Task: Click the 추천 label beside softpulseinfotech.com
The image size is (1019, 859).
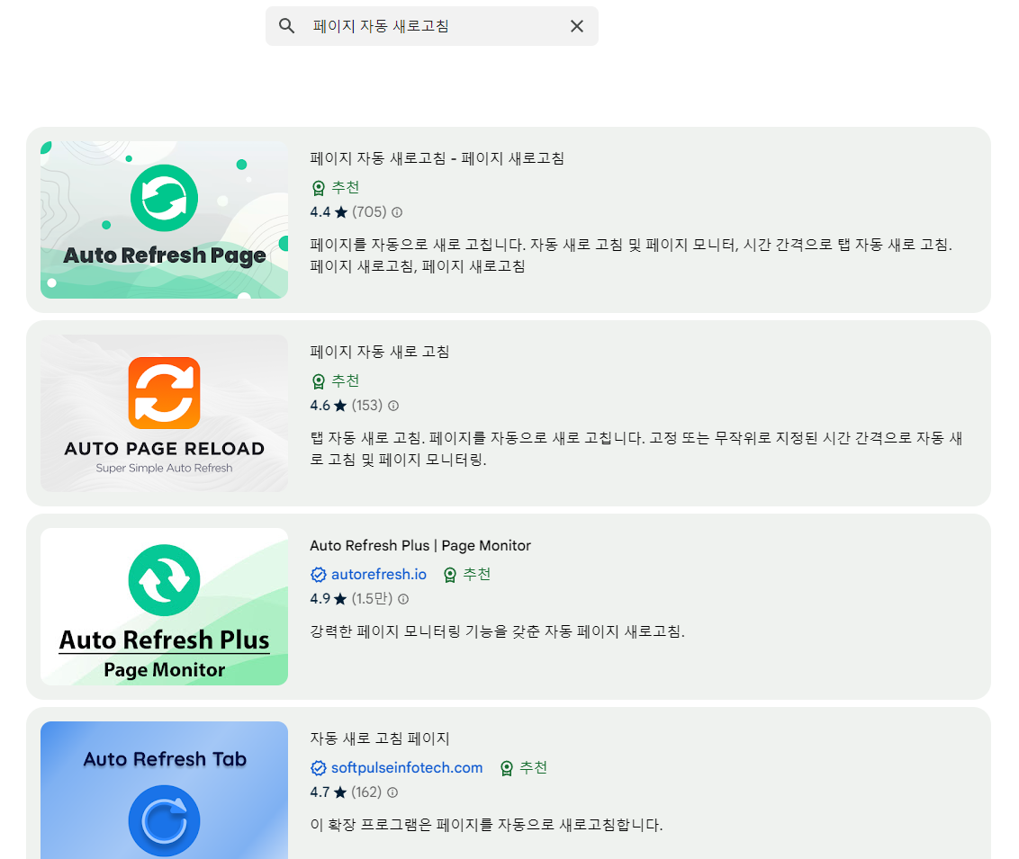Action: [x=534, y=768]
